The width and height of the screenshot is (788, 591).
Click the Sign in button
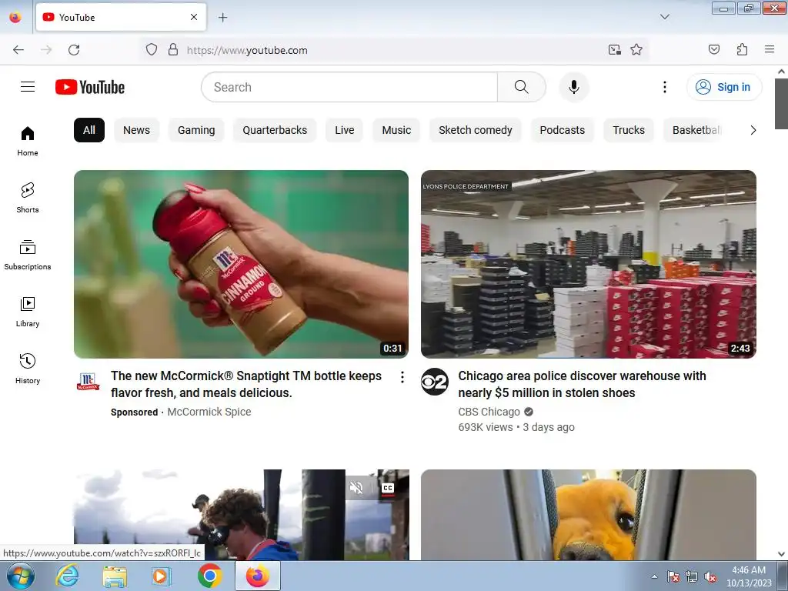click(724, 87)
